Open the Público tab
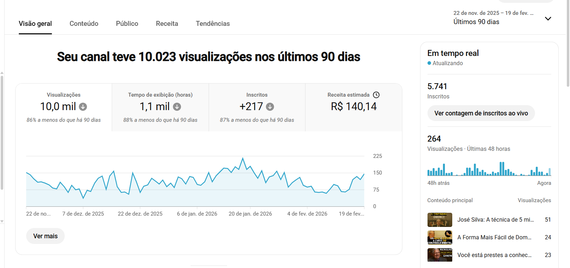 point(127,24)
